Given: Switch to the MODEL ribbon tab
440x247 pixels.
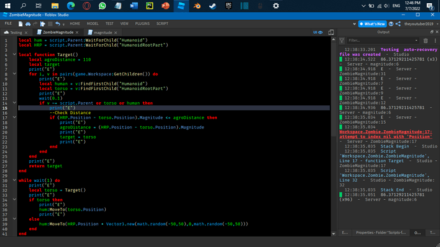Looking at the screenshot, I should (x=92, y=24).
